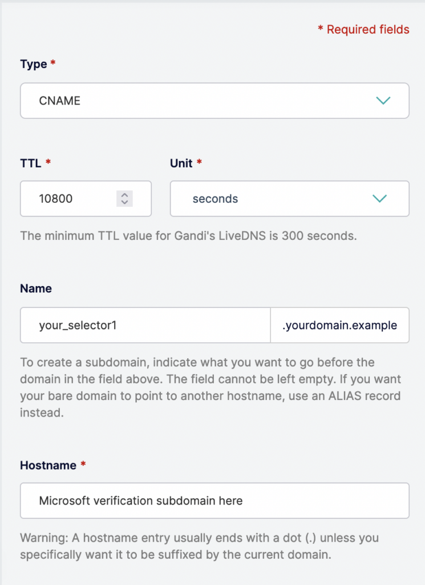Click the .yourdomain.example domain suffix
Image resolution: width=425 pixels, height=585 pixels.
click(339, 325)
